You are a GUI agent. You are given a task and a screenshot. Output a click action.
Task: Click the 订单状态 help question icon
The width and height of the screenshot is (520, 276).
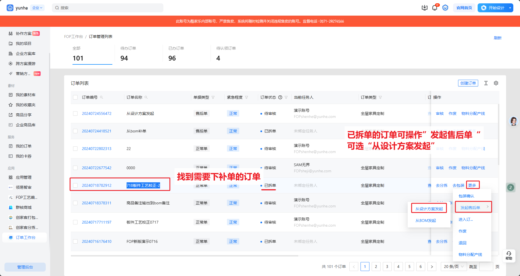pyautogui.click(x=280, y=97)
